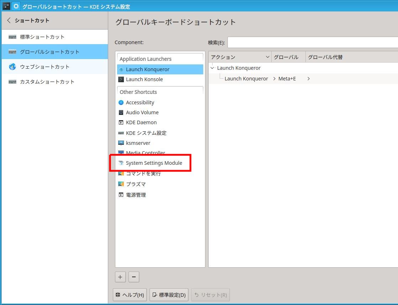
Task: Select the Audio Volume component
Action: point(160,112)
